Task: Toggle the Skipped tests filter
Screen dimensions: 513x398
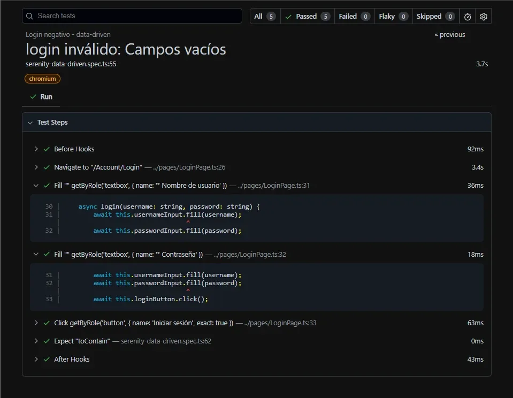Action: pos(435,16)
